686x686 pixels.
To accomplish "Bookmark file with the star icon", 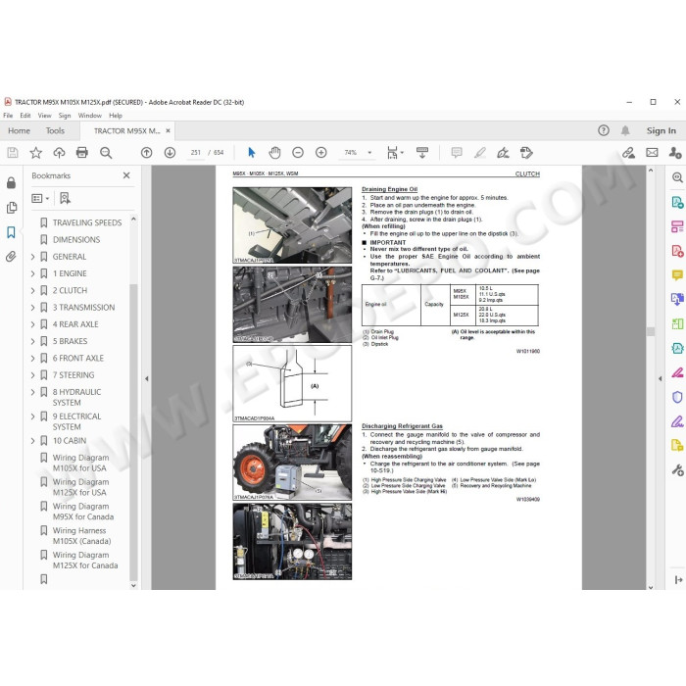I will pos(36,153).
